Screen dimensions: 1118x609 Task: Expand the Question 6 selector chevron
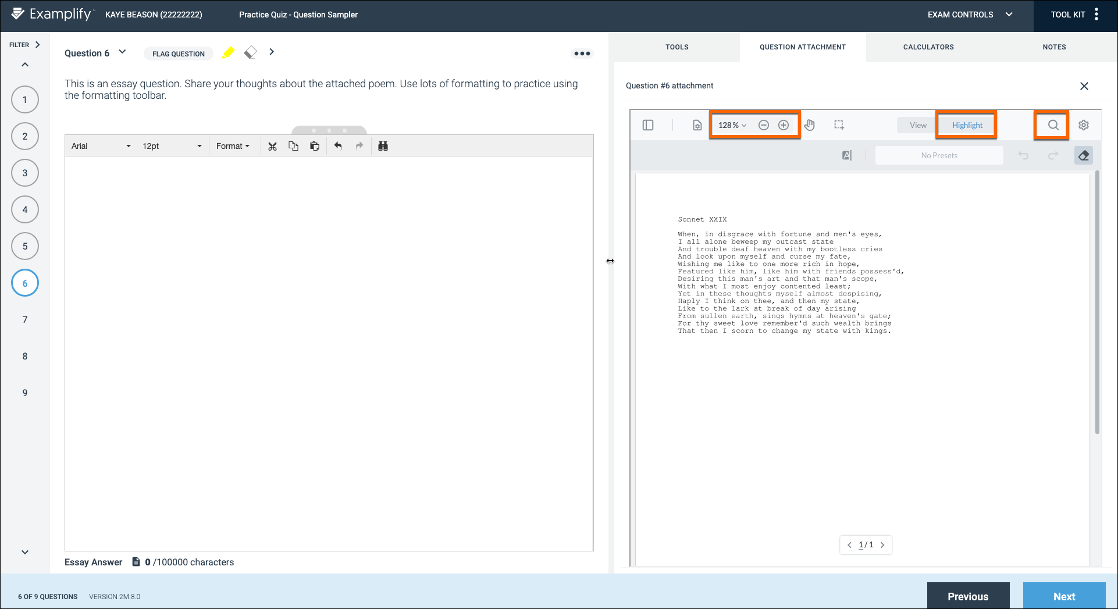[122, 52]
